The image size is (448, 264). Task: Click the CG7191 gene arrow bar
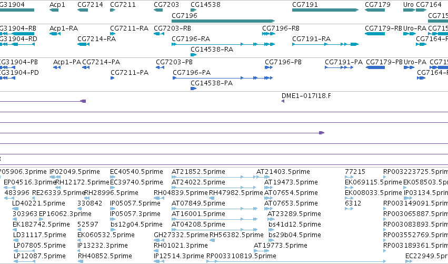[x=325, y=10]
